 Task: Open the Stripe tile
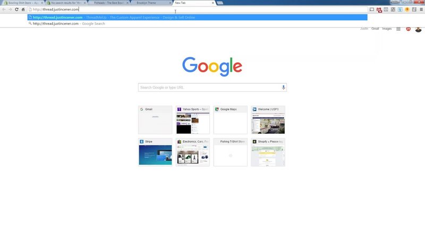(155, 152)
